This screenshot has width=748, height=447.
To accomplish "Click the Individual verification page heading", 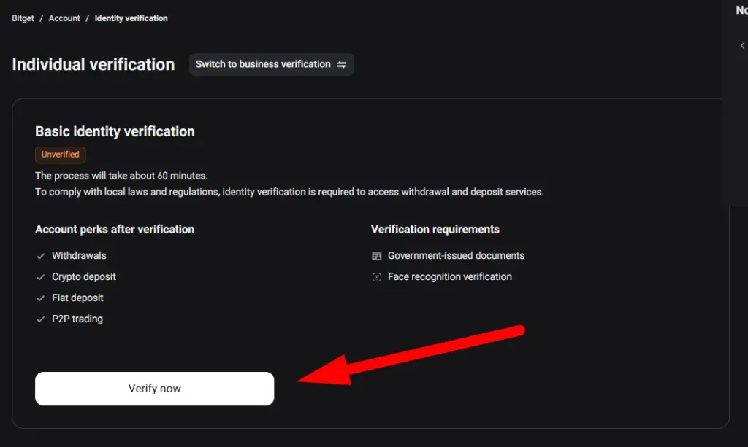I will (93, 65).
